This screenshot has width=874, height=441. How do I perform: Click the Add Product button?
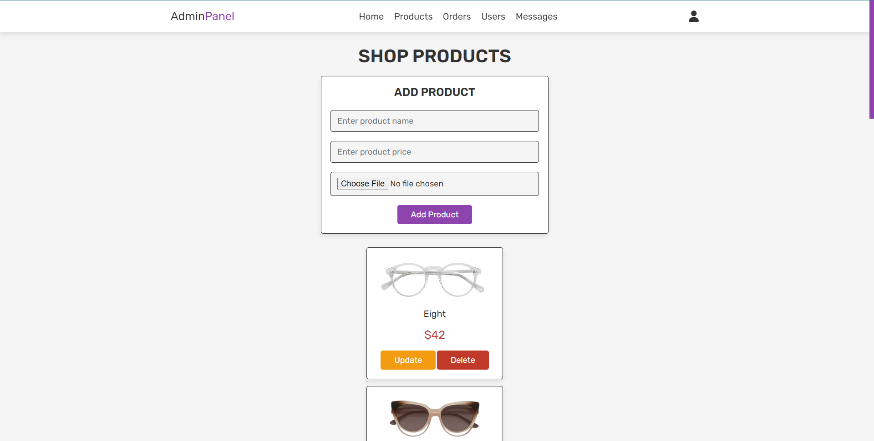[x=434, y=214]
